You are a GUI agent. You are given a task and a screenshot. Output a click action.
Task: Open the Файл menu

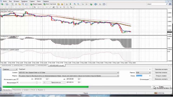[5, 1]
